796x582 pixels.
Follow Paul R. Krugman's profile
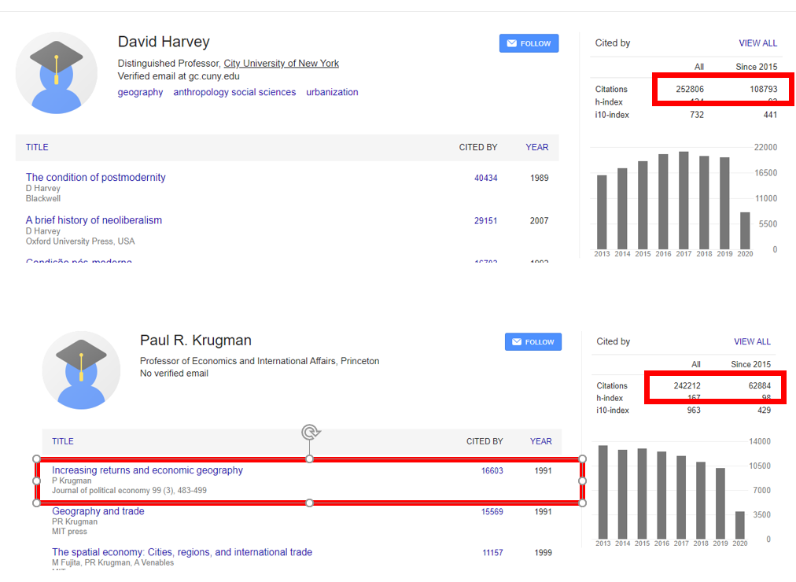tap(533, 341)
